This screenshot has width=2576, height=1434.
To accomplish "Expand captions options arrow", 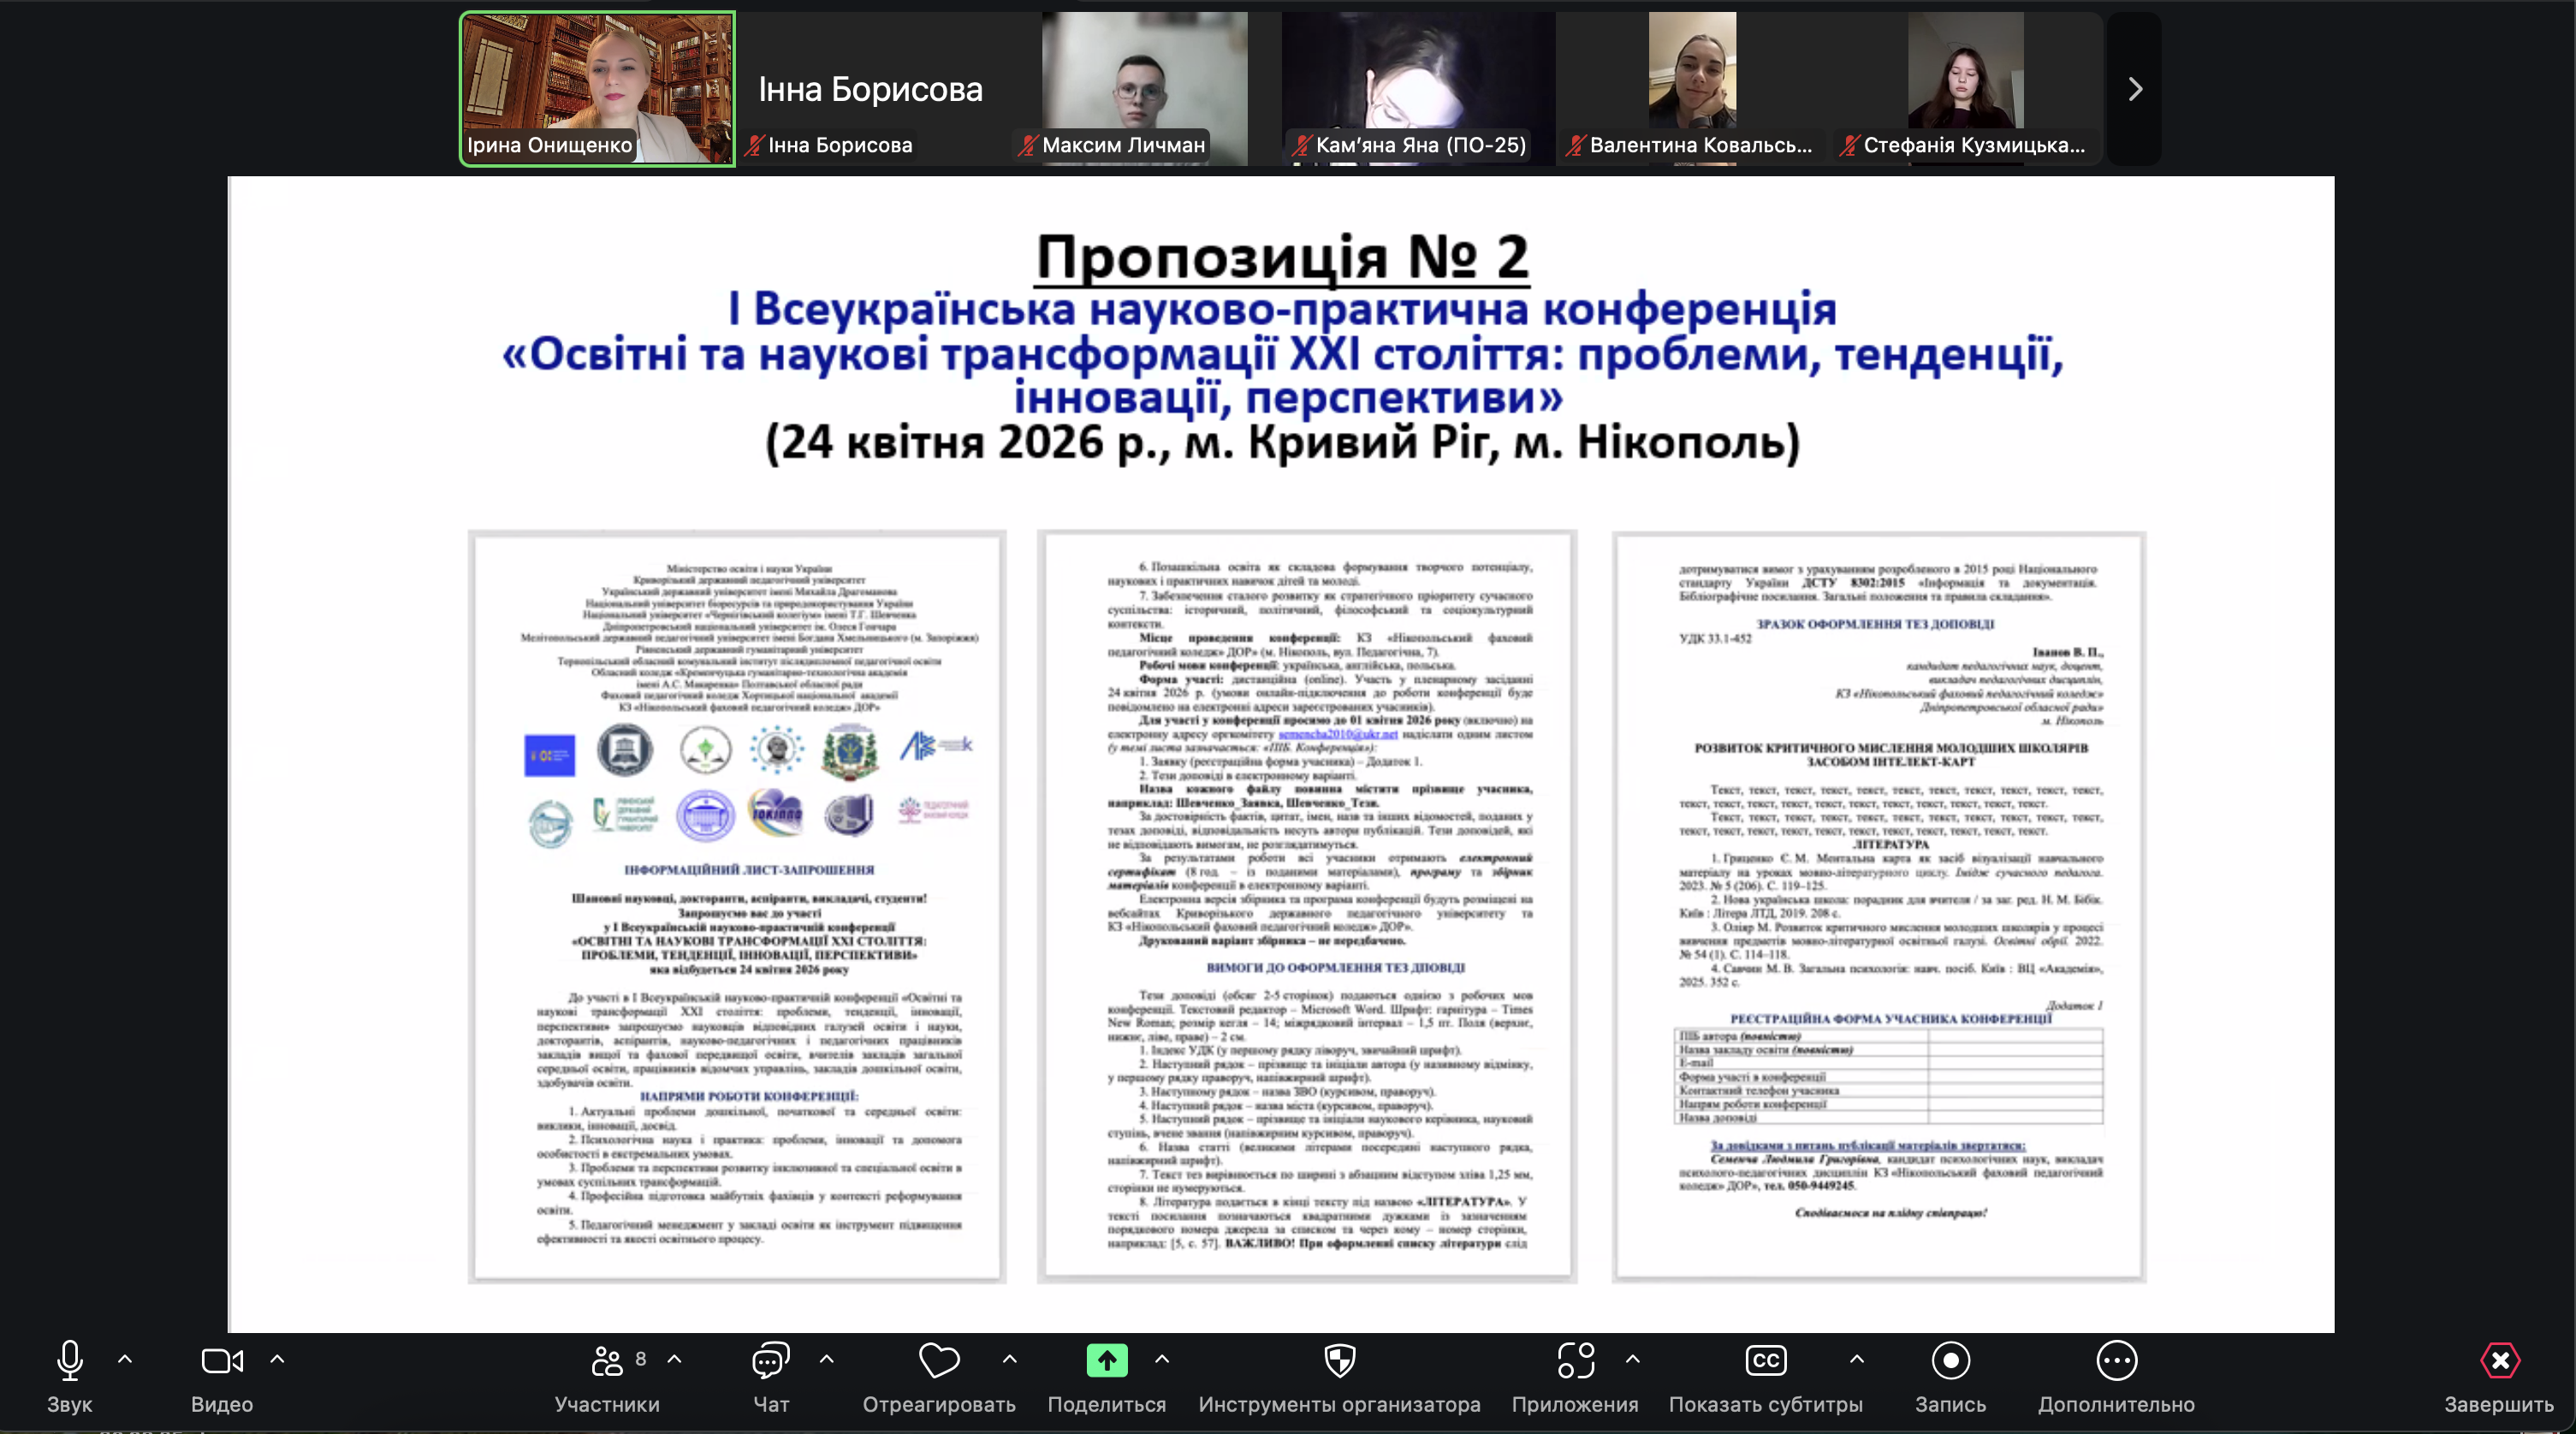I will [x=1857, y=1360].
